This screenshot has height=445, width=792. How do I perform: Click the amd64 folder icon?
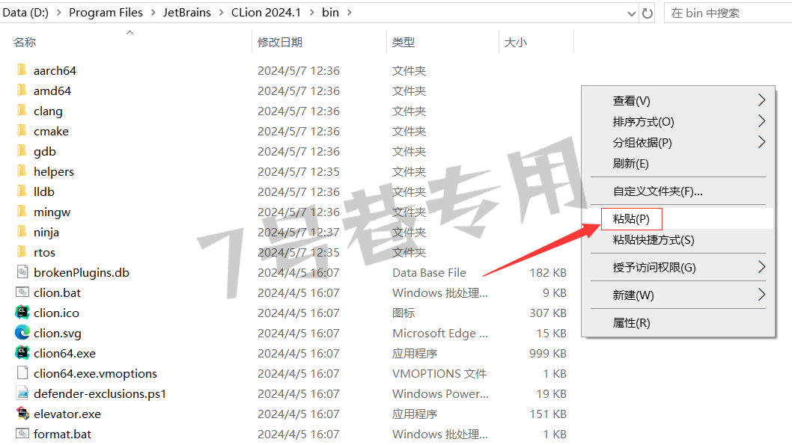coord(22,90)
